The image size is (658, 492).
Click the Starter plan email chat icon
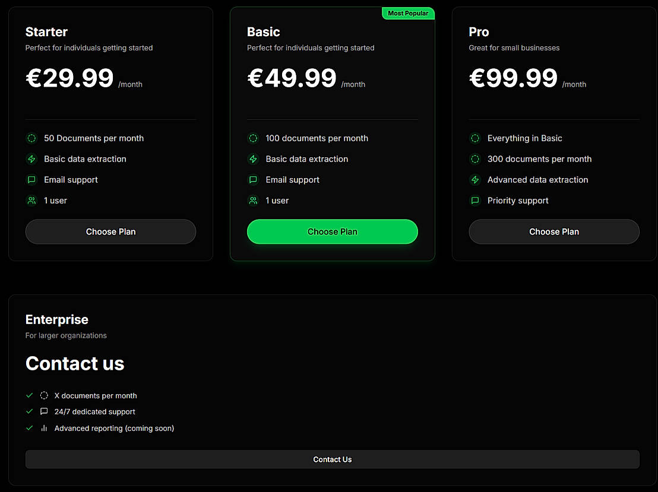tap(31, 180)
